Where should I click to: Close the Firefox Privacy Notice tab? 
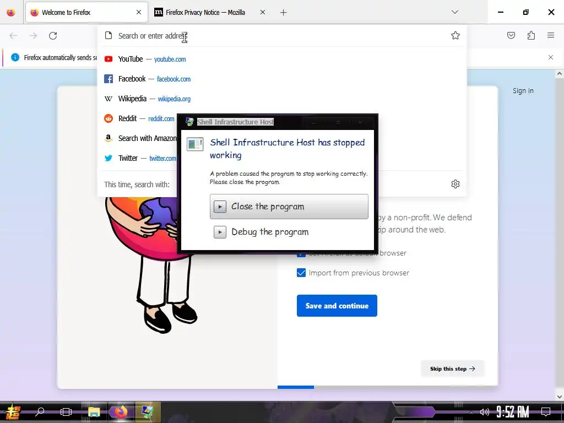point(263,12)
